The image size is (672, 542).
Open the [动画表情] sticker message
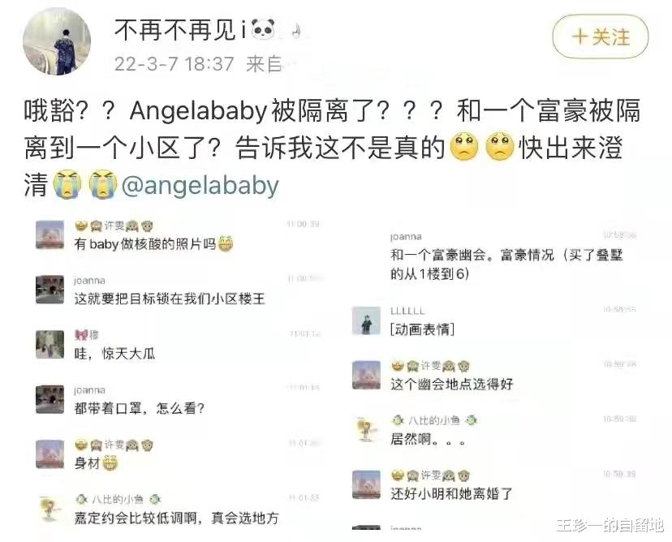coord(422,329)
